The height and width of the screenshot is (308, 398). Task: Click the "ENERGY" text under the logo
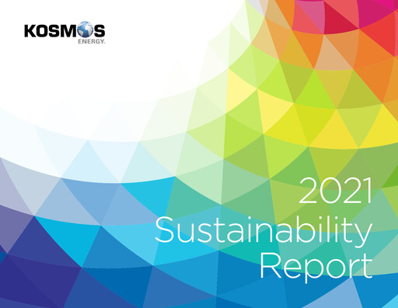point(92,41)
